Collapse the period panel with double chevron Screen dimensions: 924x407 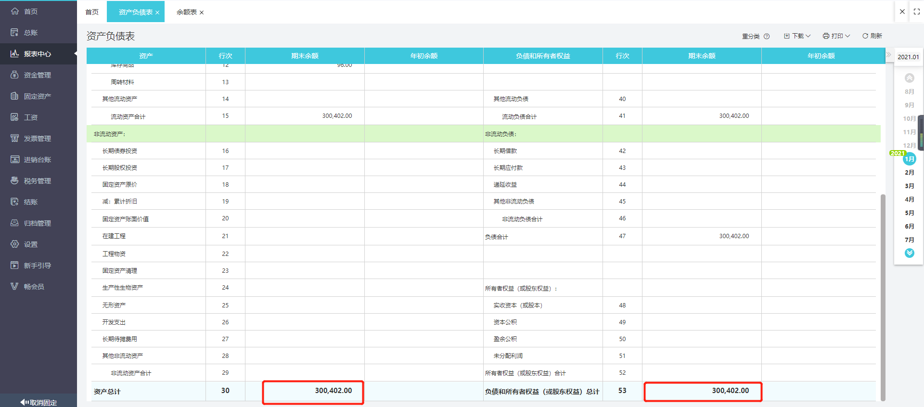tap(888, 55)
